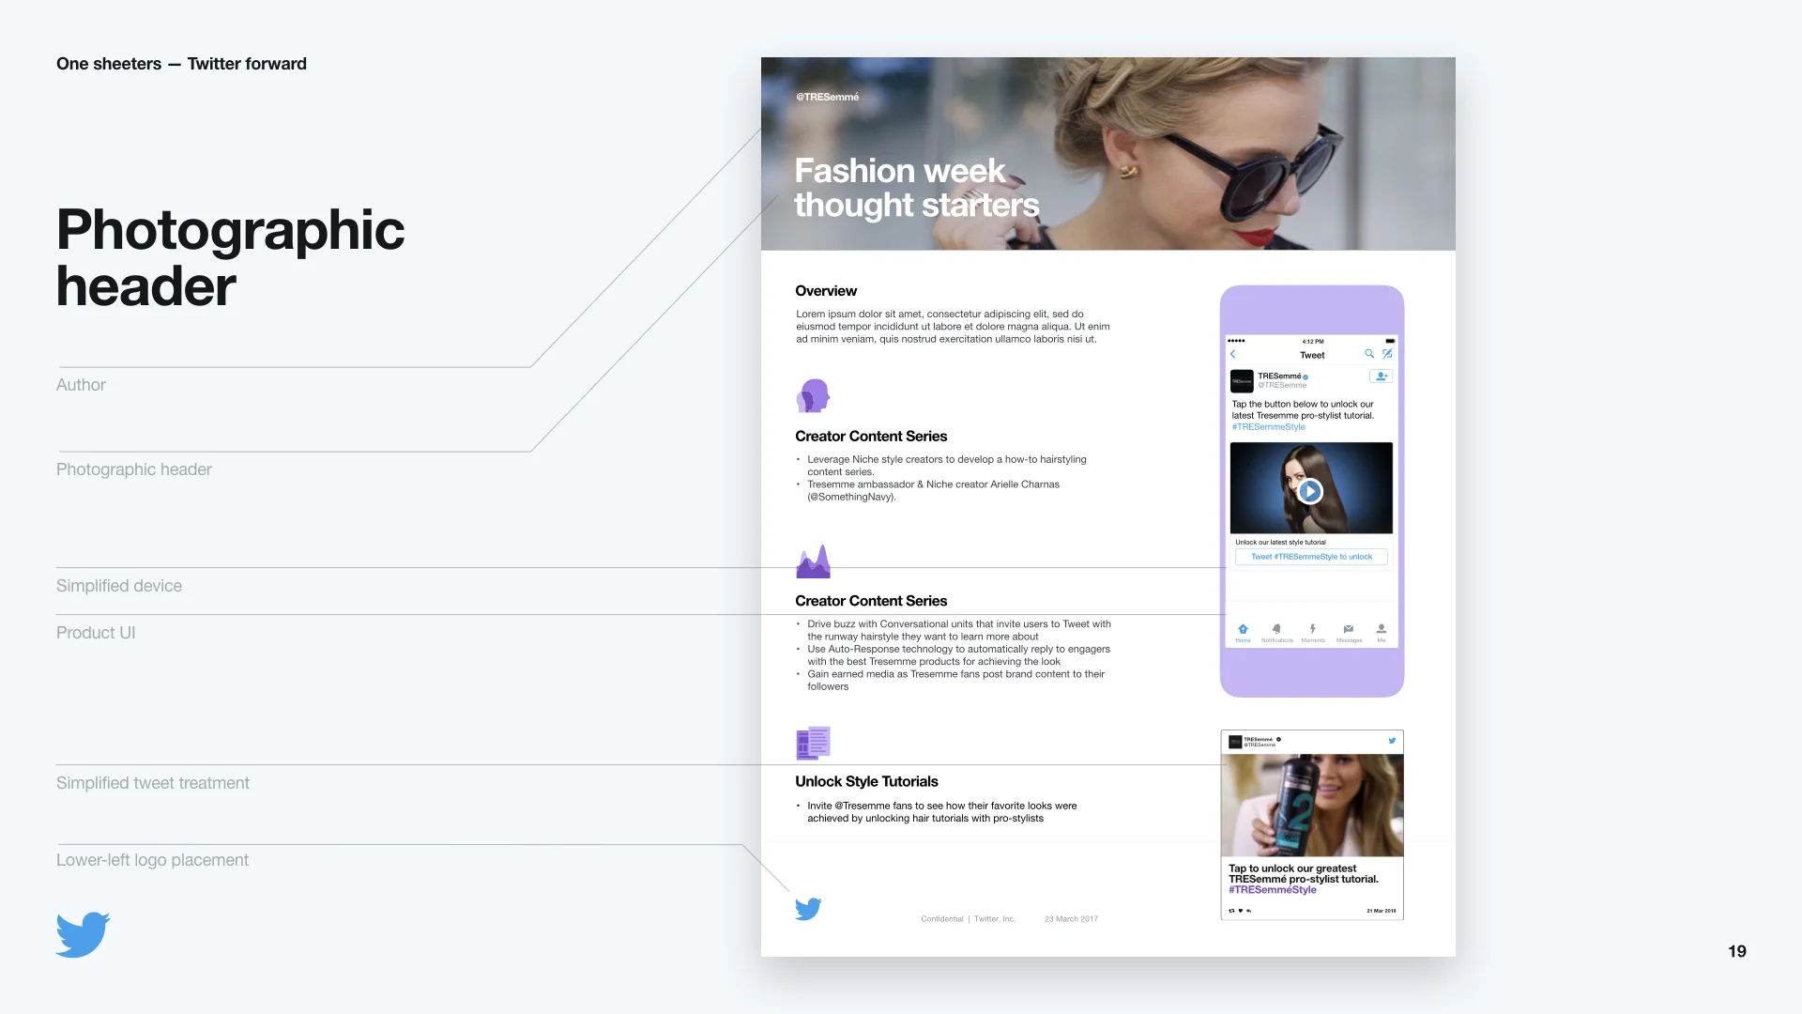Click the large Twitter logo at slide bottom-left

83,934
